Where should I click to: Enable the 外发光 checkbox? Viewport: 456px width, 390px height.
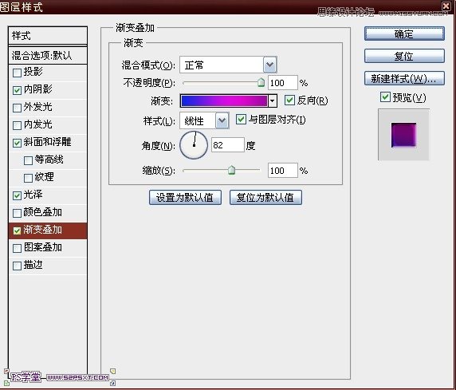click(x=18, y=108)
